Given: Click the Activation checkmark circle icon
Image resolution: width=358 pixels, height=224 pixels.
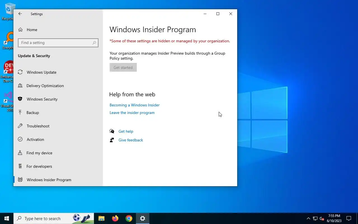Looking at the screenshot, I should click(20, 139).
